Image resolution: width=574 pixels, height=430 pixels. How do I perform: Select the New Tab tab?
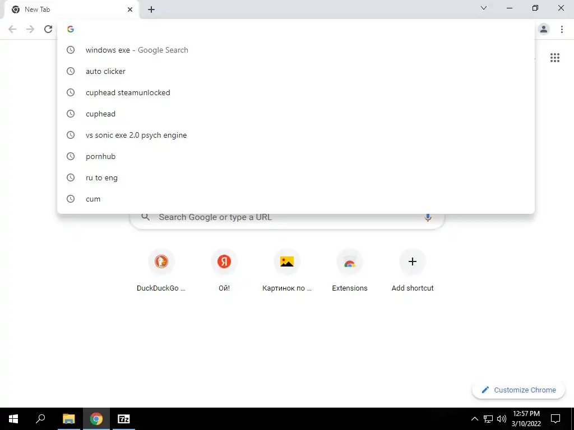pyautogui.click(x=71, y=10)
